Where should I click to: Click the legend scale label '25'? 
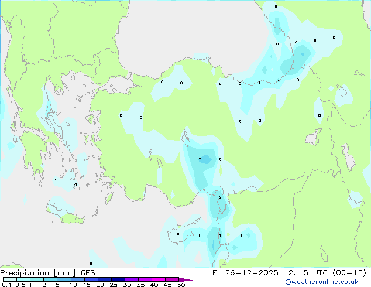[x=114, y=285]
